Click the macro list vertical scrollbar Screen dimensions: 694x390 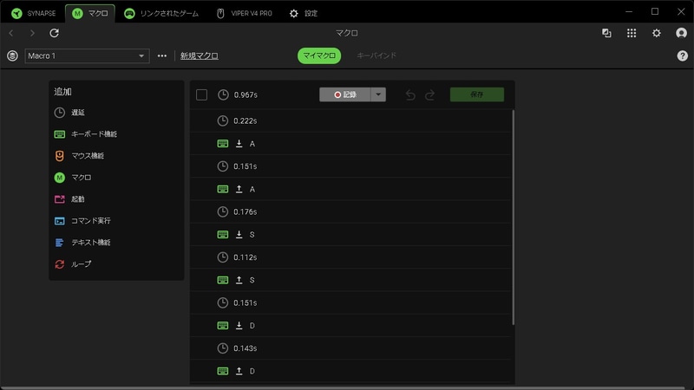point(513,218)
